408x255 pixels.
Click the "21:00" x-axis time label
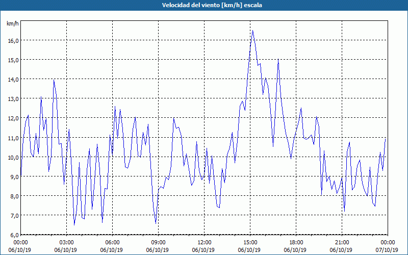pyautogui.click(x=342, y=243)
